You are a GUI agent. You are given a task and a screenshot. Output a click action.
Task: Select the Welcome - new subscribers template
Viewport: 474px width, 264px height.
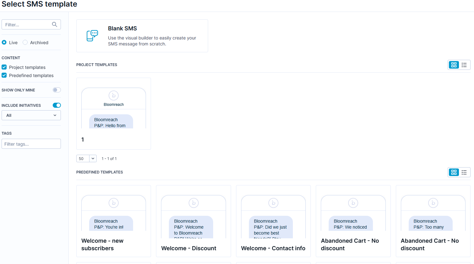pyautogui.click(x=114, y=221)
